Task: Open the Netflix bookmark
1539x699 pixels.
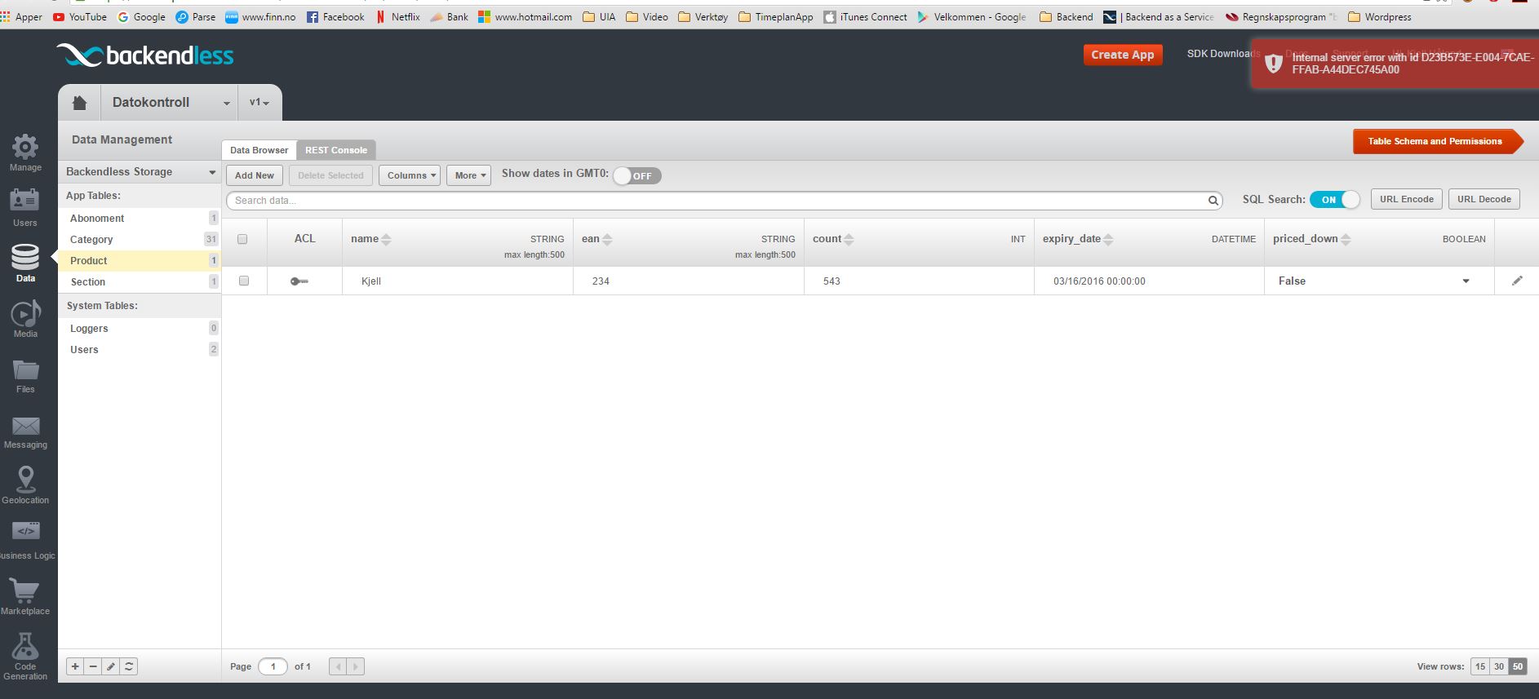Action: [397, 16]
